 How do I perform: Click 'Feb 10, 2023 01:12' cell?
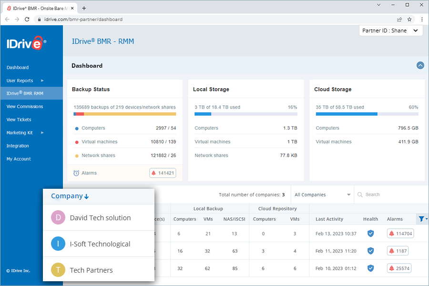[336, 268]
